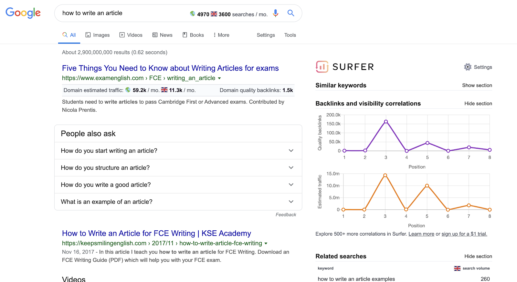Viewport: 517px width, 282px height.
Task: Click 'sign up for a $1 trial' link
Action: pyautogui.click(x=464, y=234)
